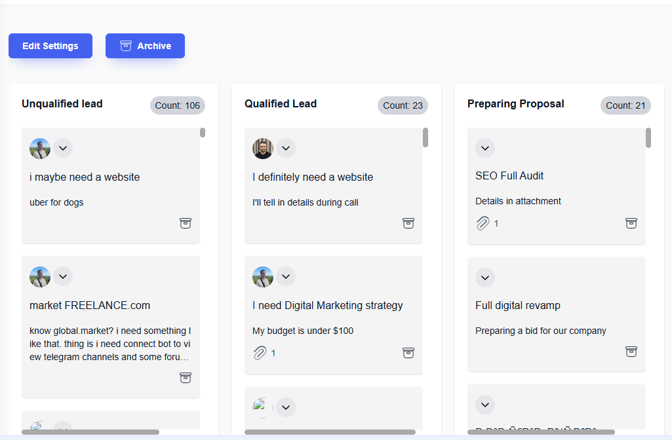
Task: Expand dropdown on 'market FREELANCE.com' card
Action: [x=63, y=276]
